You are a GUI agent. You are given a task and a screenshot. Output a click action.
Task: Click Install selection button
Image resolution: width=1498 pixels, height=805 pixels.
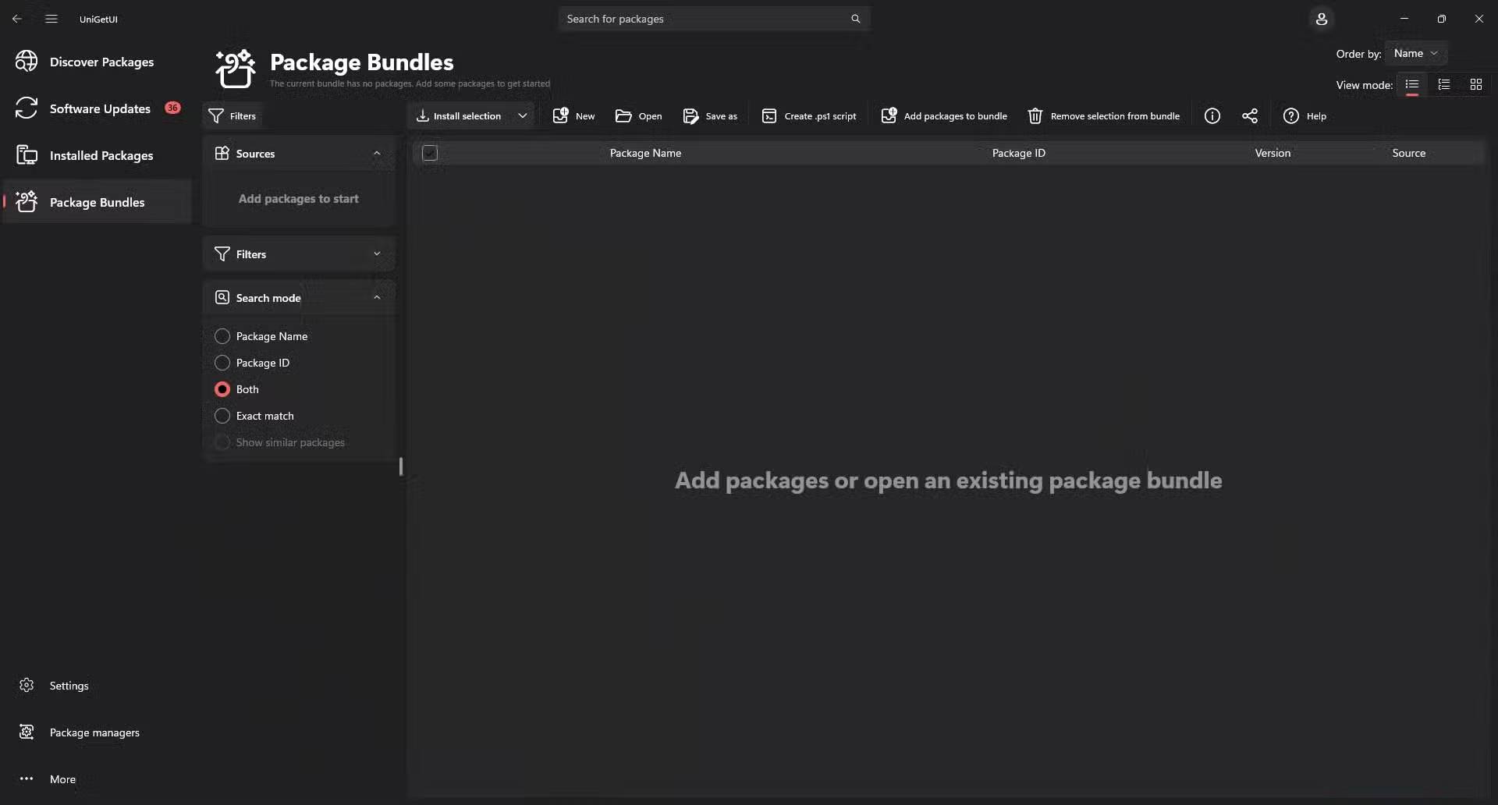pos(459,116)
